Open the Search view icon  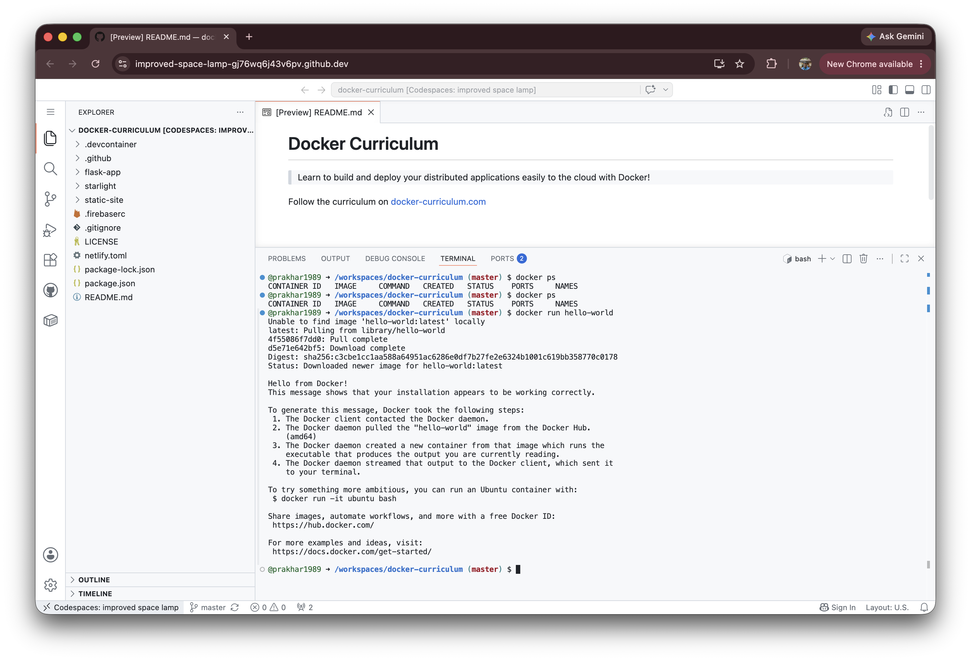click(50, 169)
